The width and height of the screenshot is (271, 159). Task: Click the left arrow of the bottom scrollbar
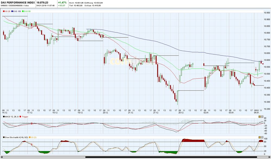2,157
